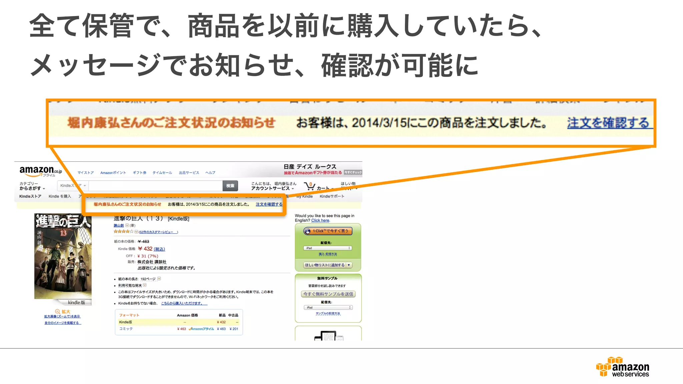Click the amazon.co.jp logo
The height and width of the screenshot is (384, 683).
click(41, 171)
